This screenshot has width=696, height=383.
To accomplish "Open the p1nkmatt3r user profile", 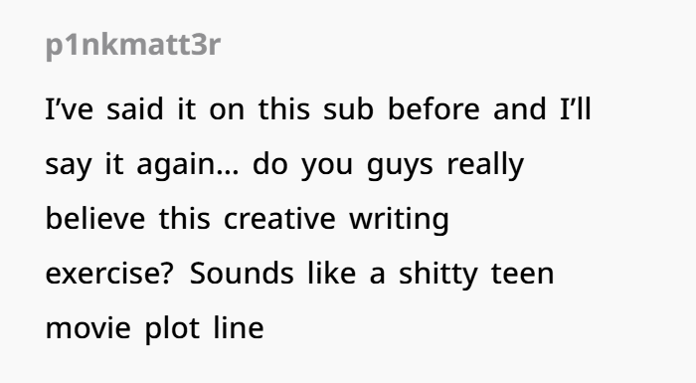I will (x=132, y=45).
